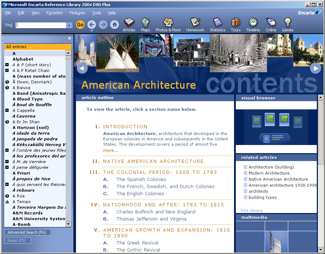Open the Find box dropdown arrow
This screenshot has height=254, width=325.
[x=69, y=25]
